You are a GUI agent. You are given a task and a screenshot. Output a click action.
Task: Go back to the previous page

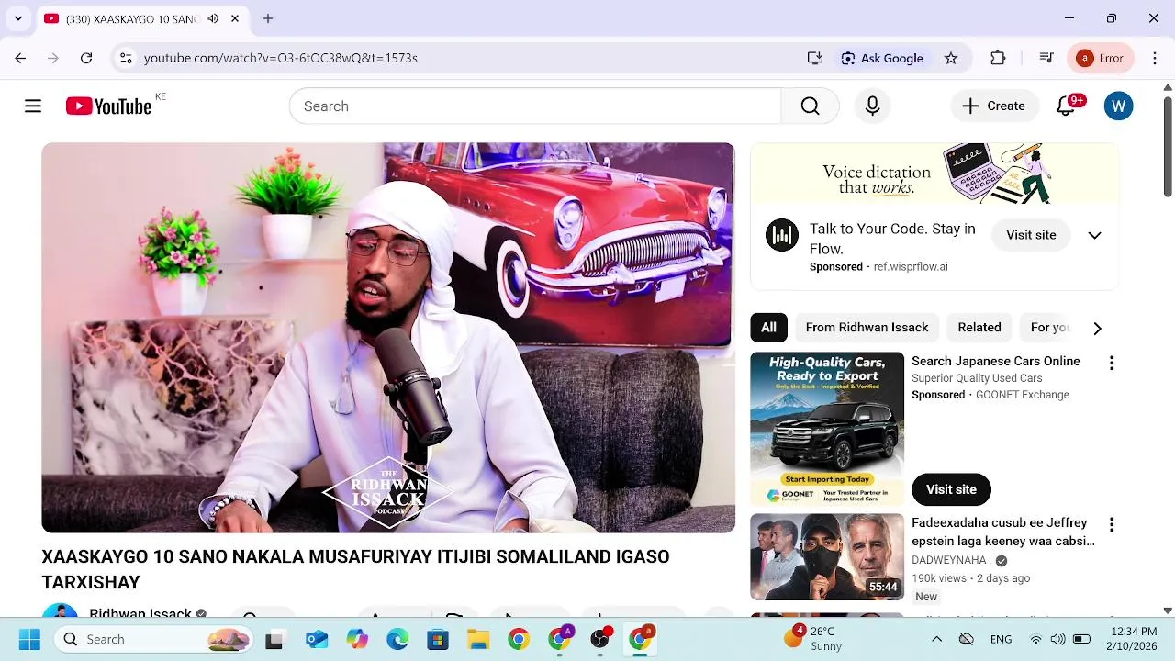(20, 58)
